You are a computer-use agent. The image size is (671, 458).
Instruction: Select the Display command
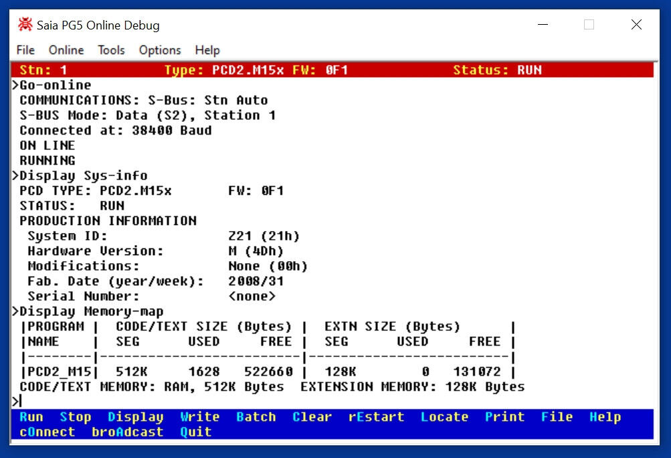pos(136,417)
